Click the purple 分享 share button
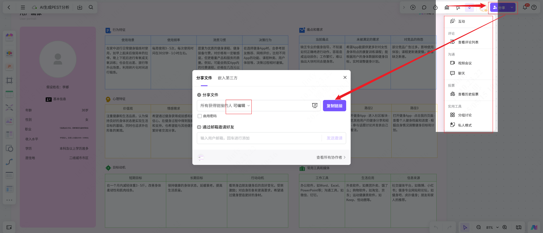 coord(499,8)
